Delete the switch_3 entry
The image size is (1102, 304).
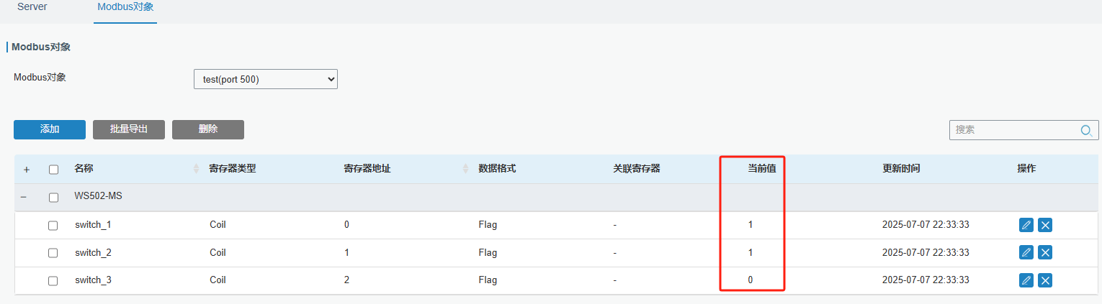click(1045, 280)
